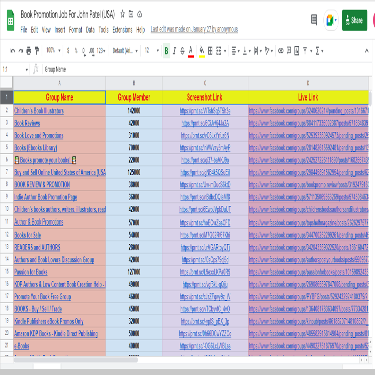Viewport: 375px width, 375px height.
Task: Open screenshot link for READERS and AUTHORS row
Action: [205, 247]
